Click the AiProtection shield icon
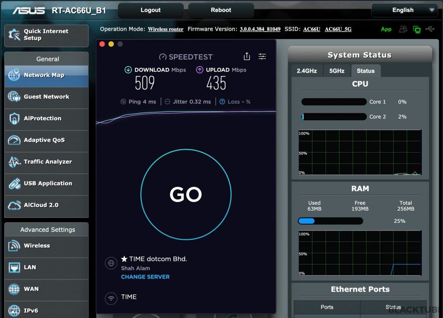Viewport: 443px width, 318px height. [14, 119]
